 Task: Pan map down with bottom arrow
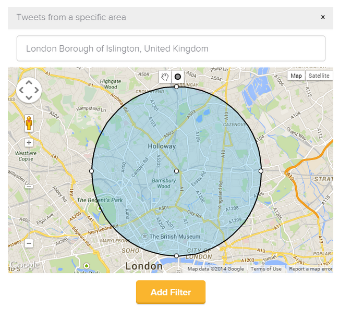click(x=29, y=97)
